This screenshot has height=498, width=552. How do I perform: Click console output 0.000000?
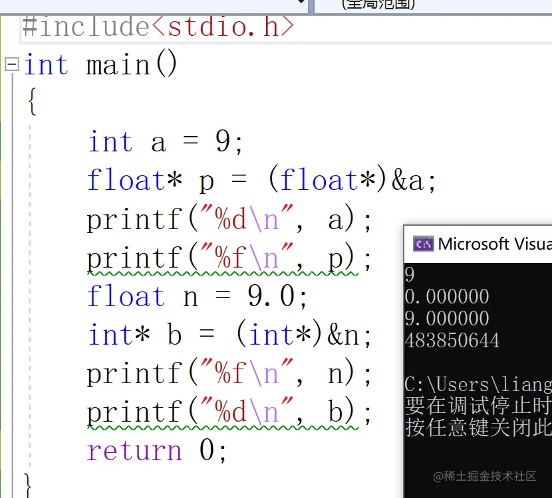click(447, 296)
